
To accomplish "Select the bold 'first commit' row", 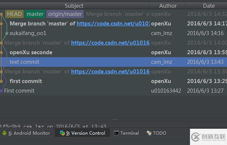I will point(113,81).
